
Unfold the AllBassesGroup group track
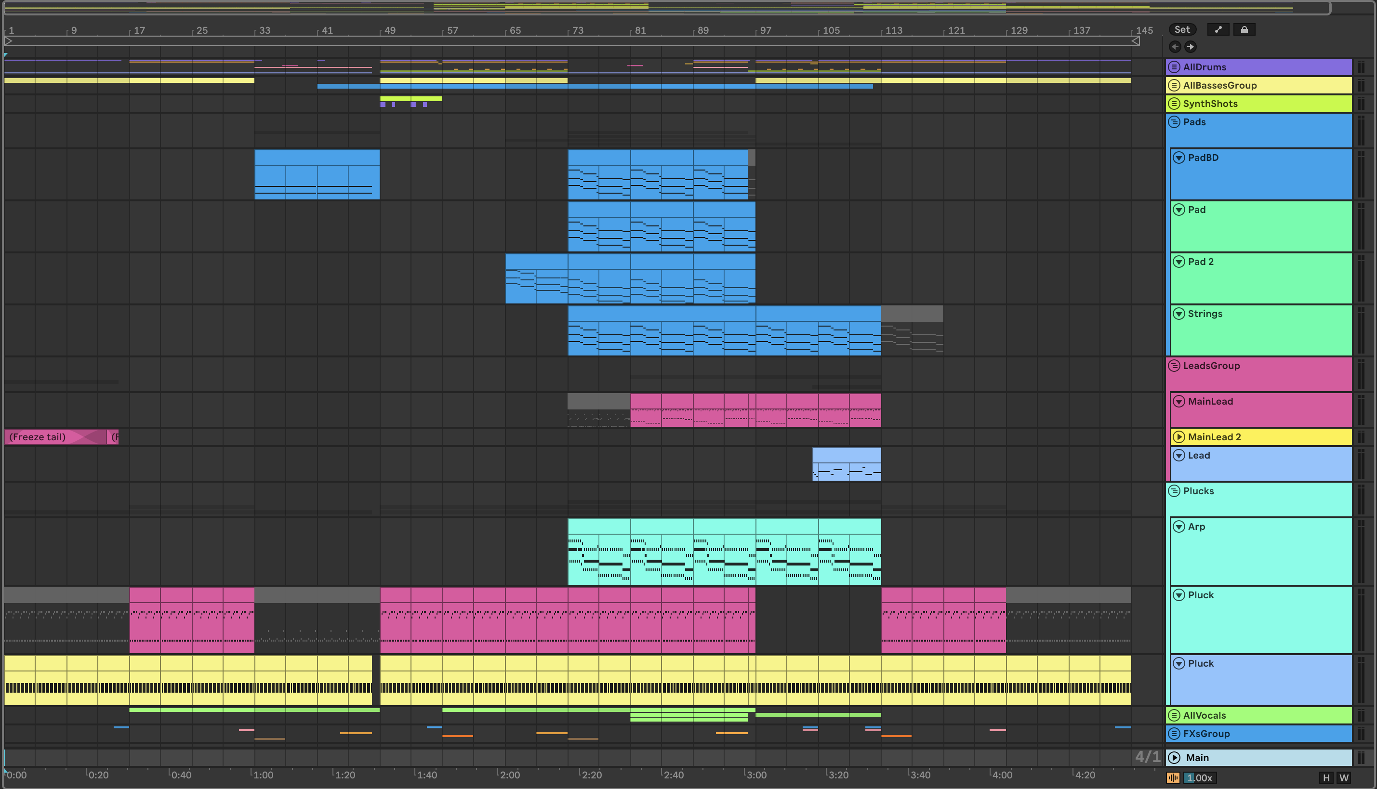click(x=1174, y=86)
